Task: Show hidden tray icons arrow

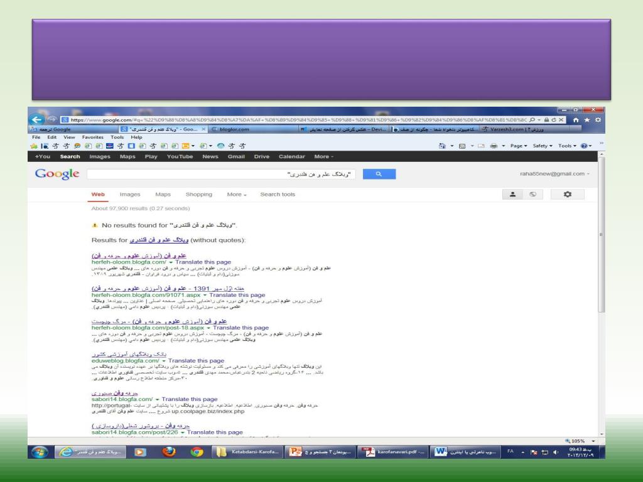Action: tap(522, 452)
